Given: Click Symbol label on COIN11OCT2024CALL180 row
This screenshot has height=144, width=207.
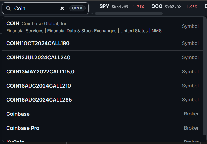Looking at the screenshot, I should 190,43.
